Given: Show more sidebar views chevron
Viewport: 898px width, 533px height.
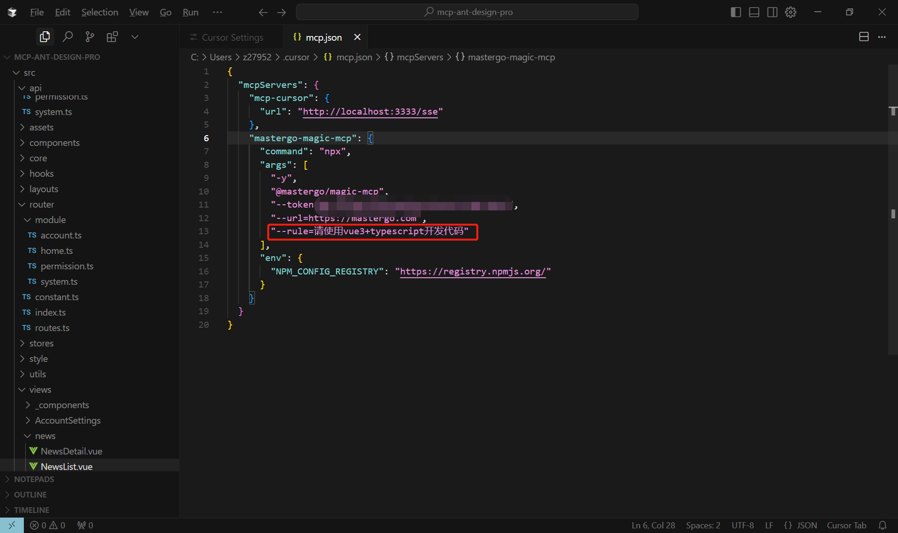Looking at the screenshot, I should 135,37.
